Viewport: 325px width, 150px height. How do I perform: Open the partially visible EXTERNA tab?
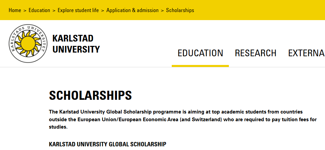point(306,53)
